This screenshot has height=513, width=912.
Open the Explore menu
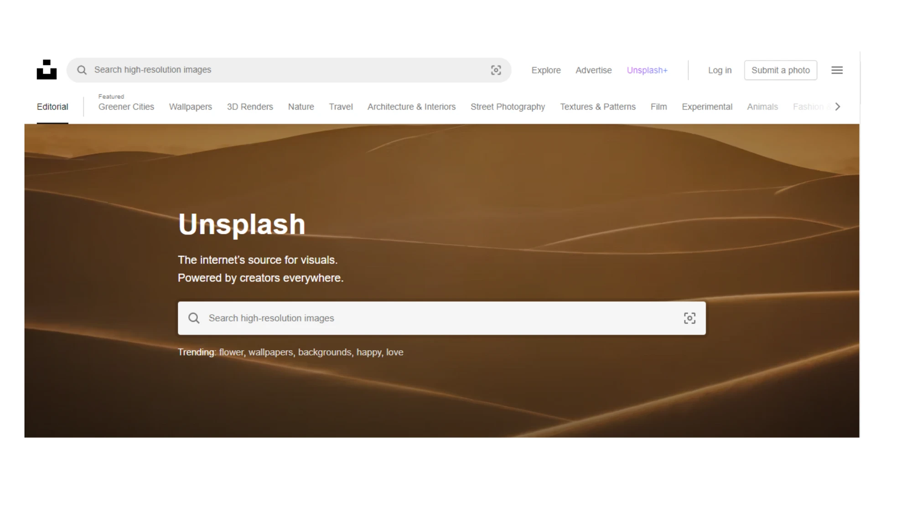click(546, 70)
